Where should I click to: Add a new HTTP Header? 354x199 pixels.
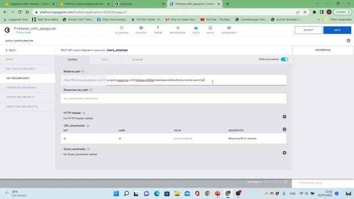pyautogui.click(x=284, y=117)
